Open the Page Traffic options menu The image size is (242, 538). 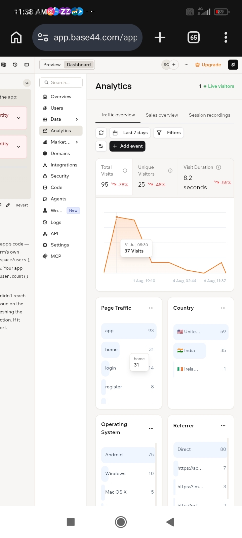[x=151, y=308]
